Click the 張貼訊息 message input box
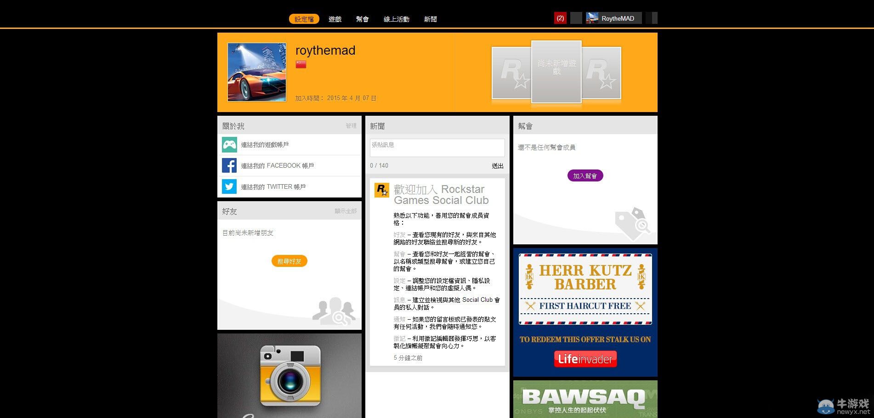Image resolution: width=874 pixels, height=418 pixels. pos(437,148)
